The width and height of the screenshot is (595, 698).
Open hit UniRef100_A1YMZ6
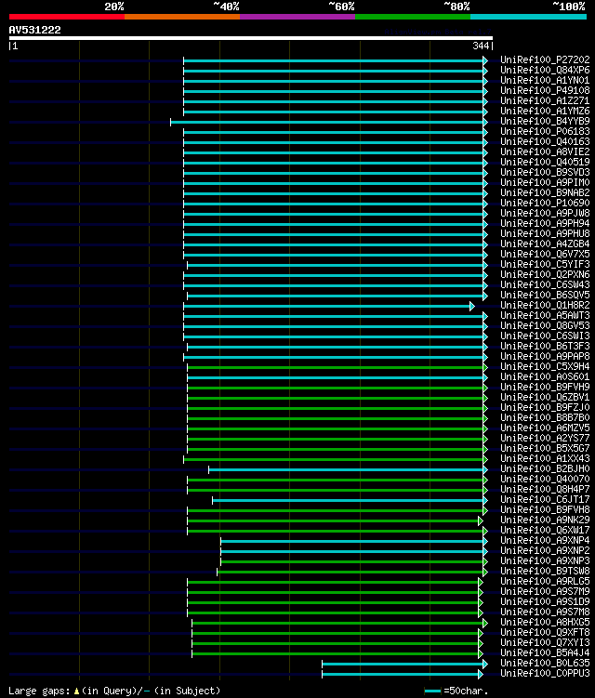pyautogui.click(x=545, y=111)
